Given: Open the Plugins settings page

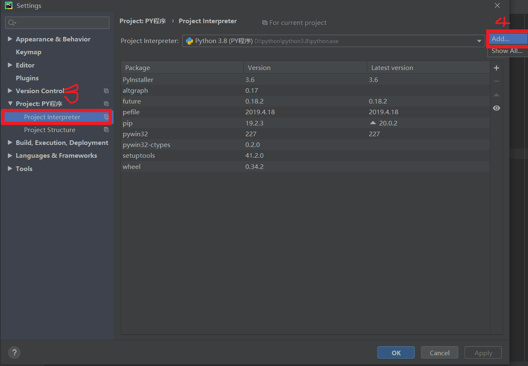Looking at the screenshot, I should click(27, 78).
